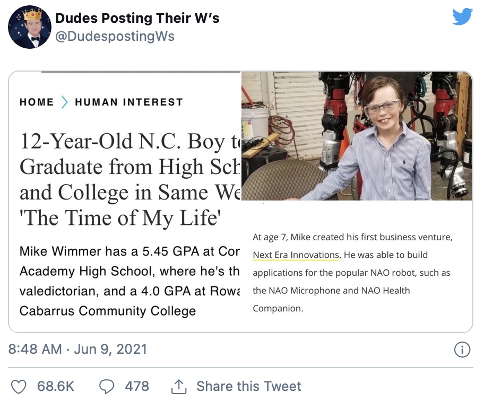This screenshot has width=484, height=401.
Task: Click the Dudes Posting Their W's name
Action: tap(137, 18)
